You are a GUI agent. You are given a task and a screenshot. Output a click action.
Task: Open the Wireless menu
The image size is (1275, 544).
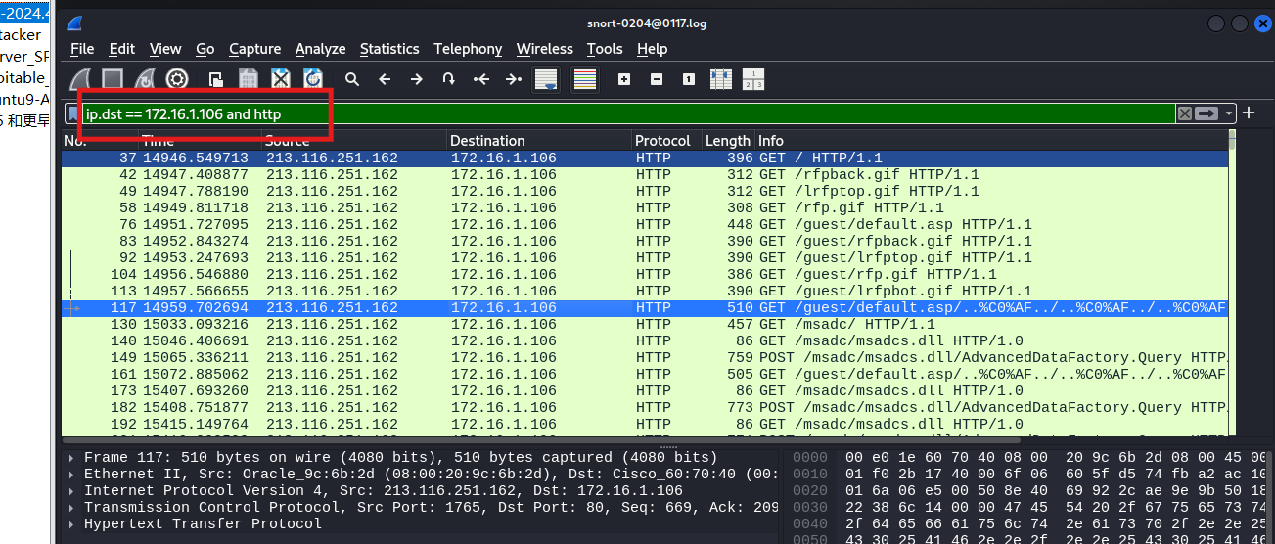tap(545, 49)
